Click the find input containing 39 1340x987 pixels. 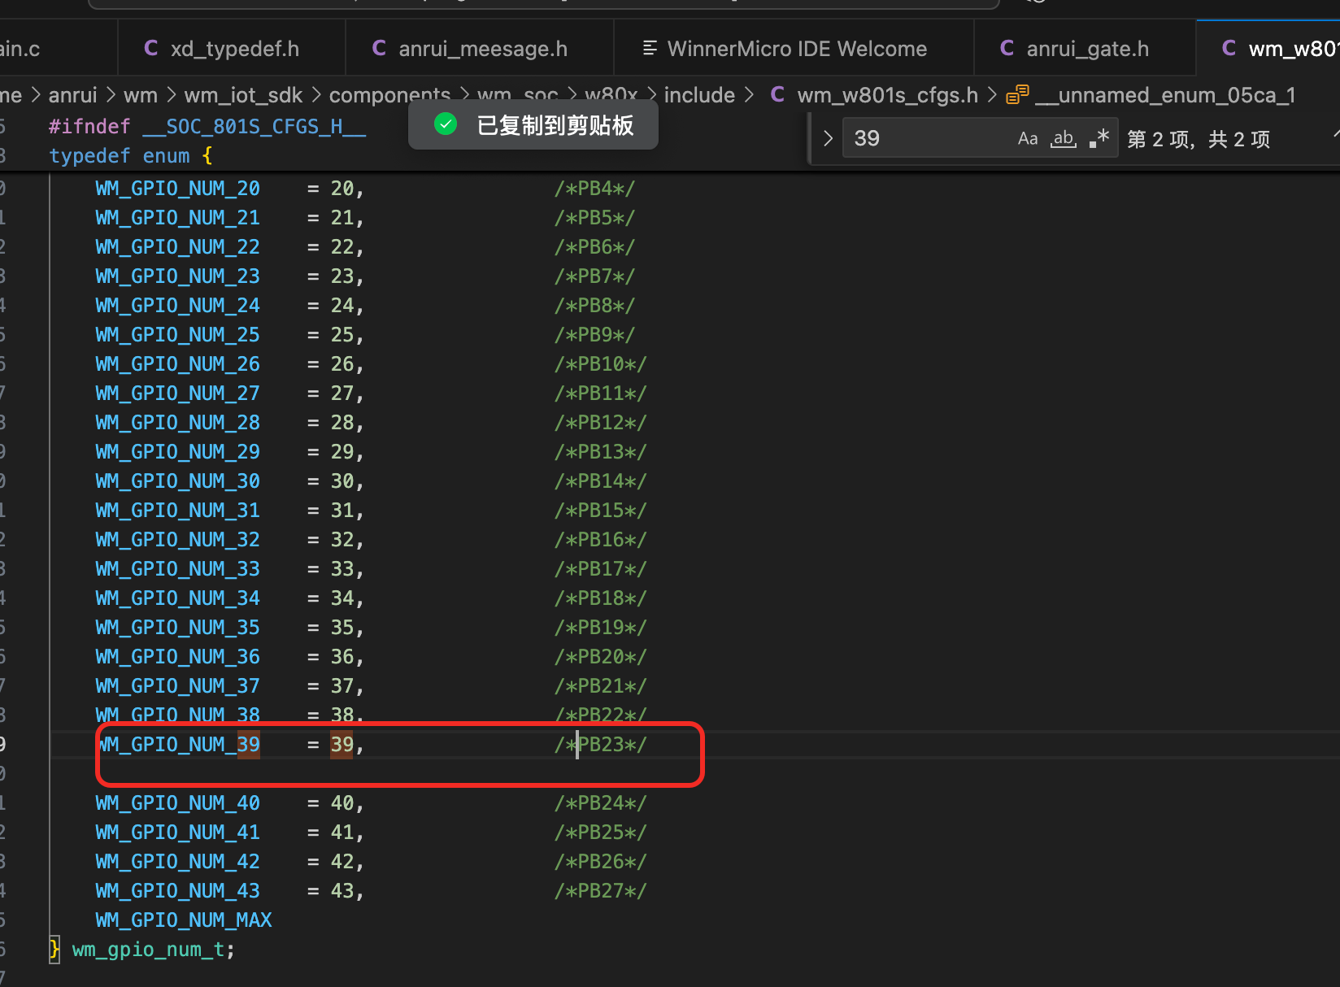[927, 138]
